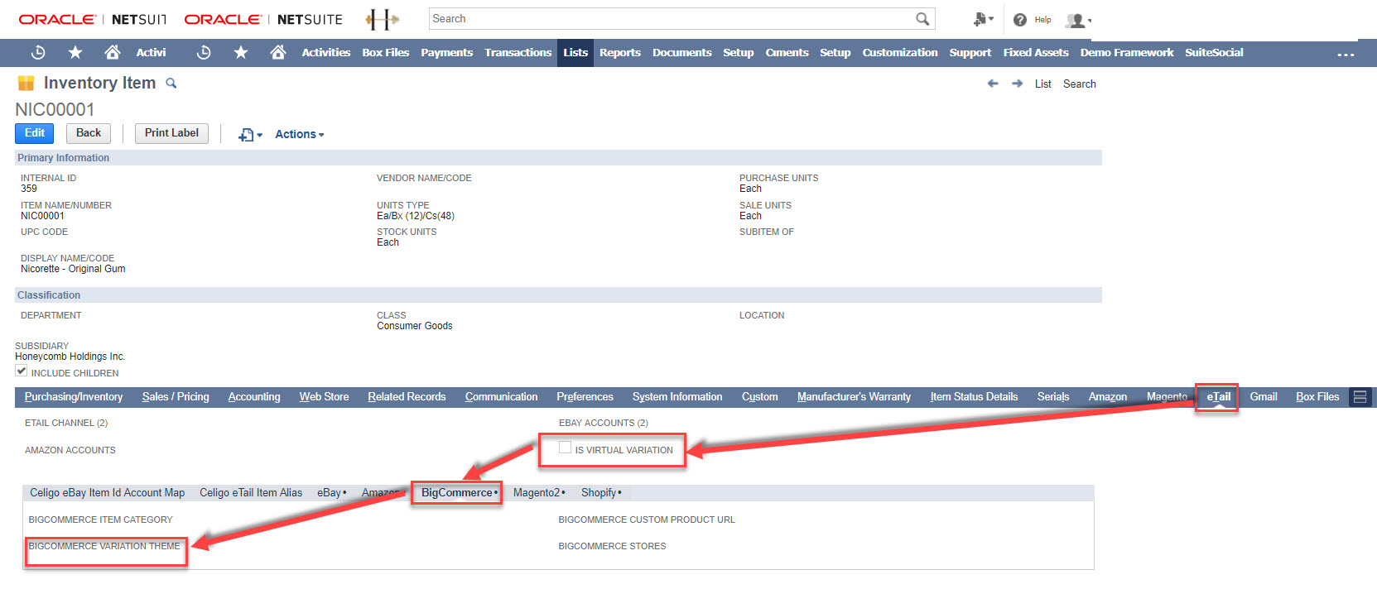Open the Lists navigation menu
1377x589 pixels.
click(575, 52)
